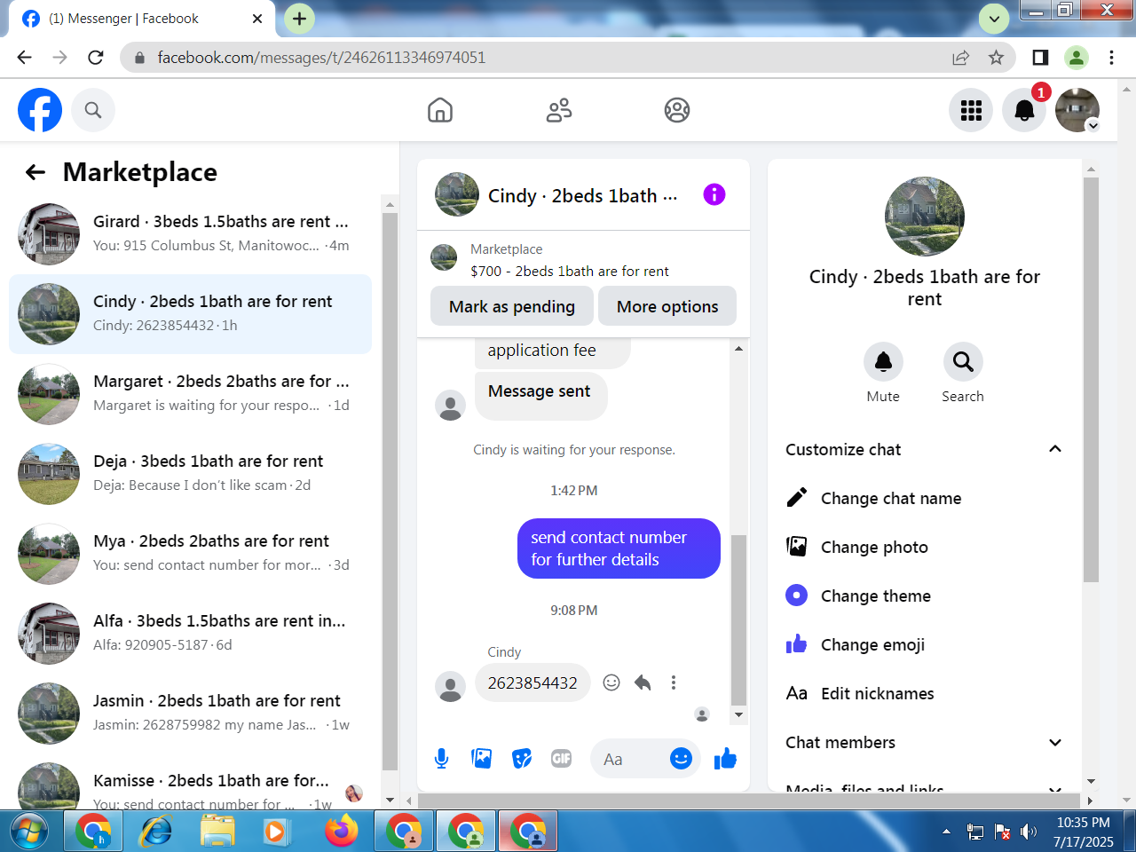Bookmark this page with the star
The image size is (1136, 852).
click(997, 58)
